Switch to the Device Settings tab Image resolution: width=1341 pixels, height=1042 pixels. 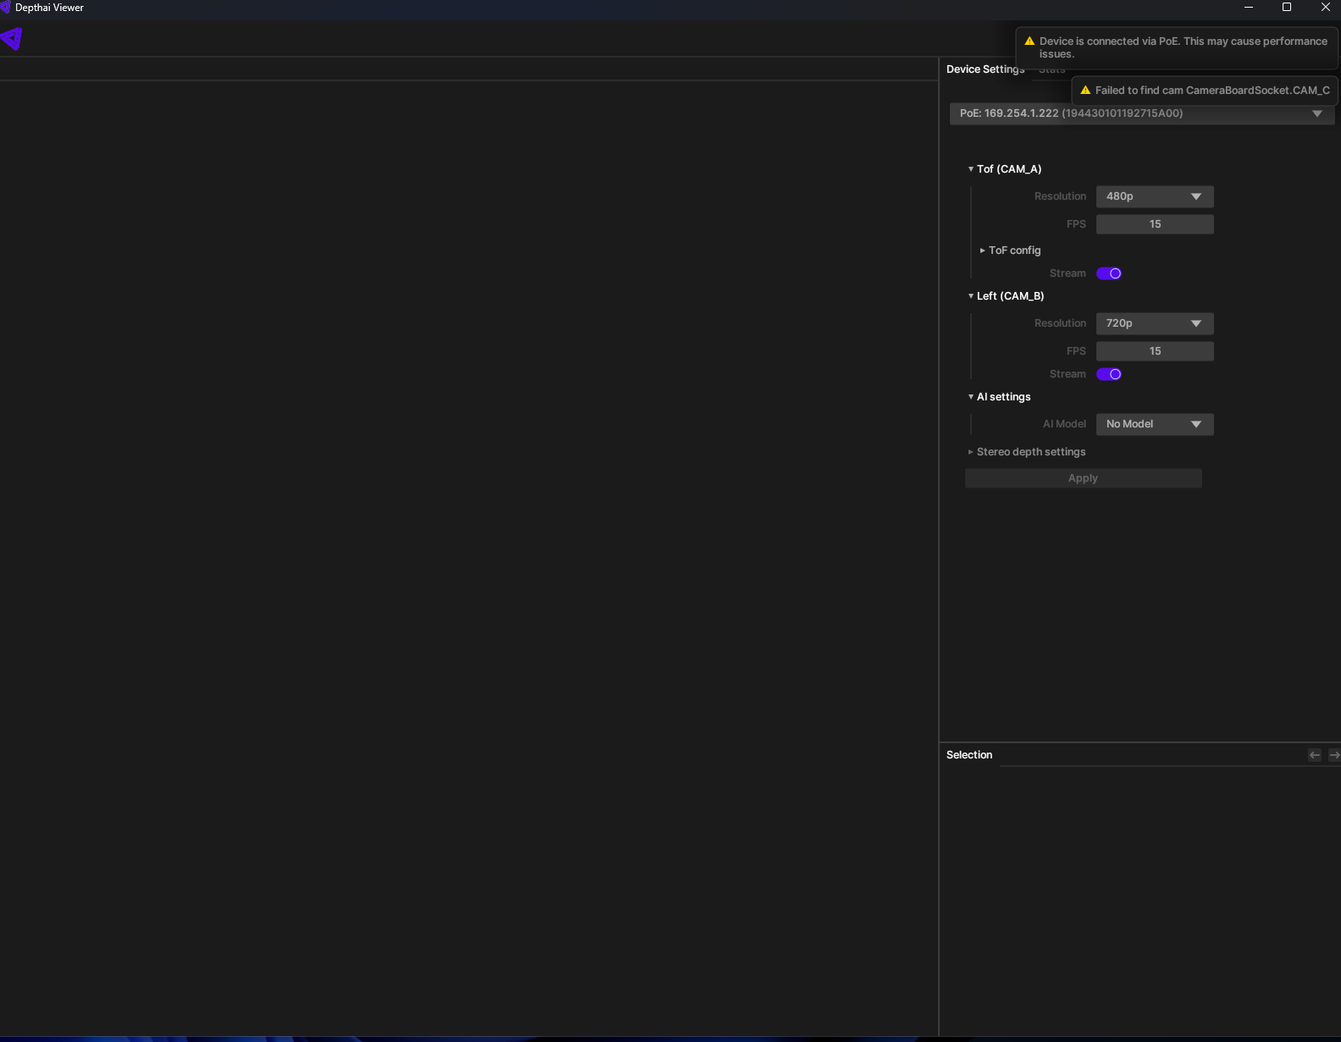[x=985, y=69]
